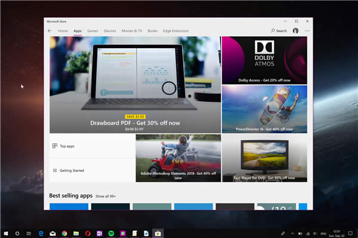358x238 pixels.
Task: Open the PowerDirector 16 offer tile
Action: [x=264, y=108]
